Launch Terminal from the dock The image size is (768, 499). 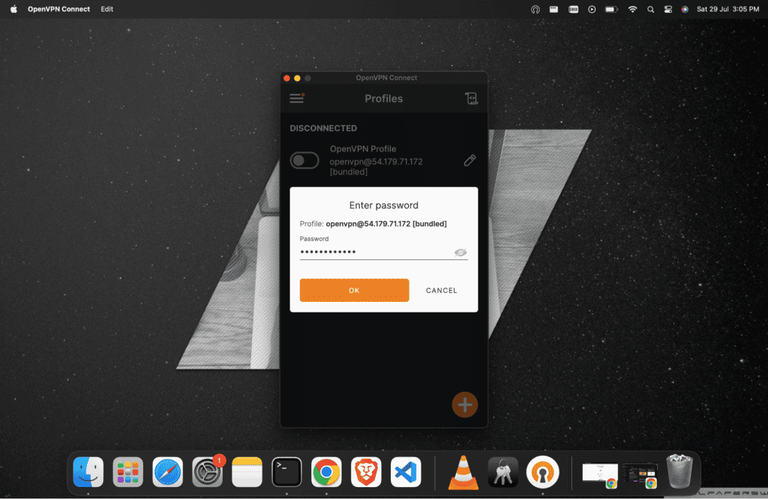click(286, 472)
